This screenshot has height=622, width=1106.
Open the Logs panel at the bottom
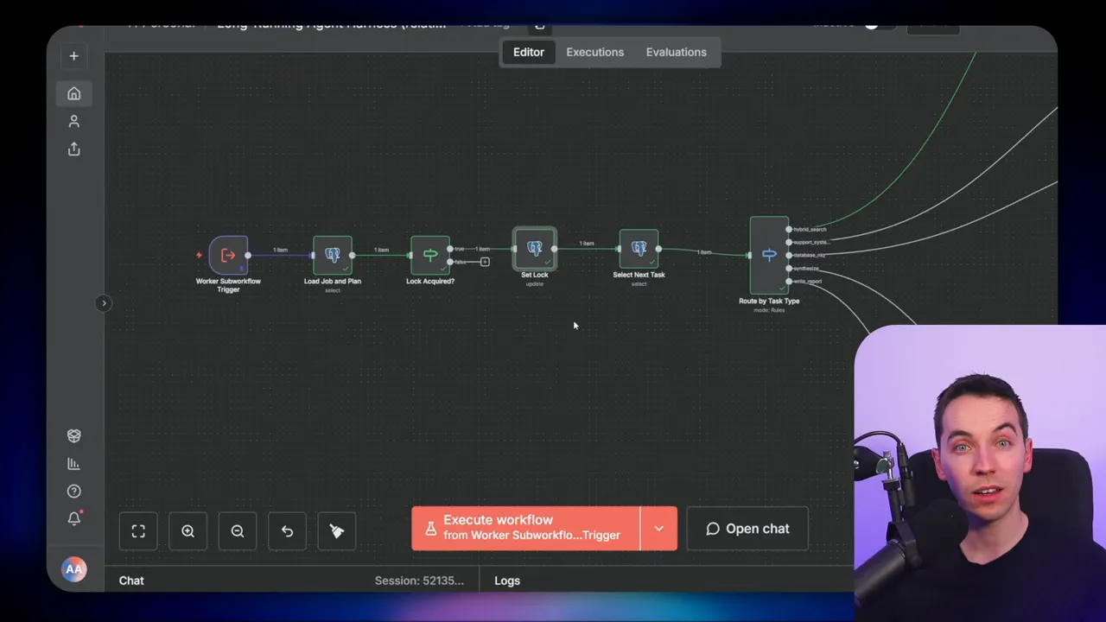pos(506,581)
